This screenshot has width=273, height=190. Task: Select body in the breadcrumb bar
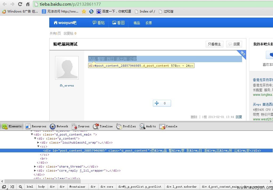(42, 187)
